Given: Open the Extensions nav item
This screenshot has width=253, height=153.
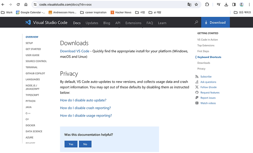Looking at the screenshot, I should coord(133,23).
